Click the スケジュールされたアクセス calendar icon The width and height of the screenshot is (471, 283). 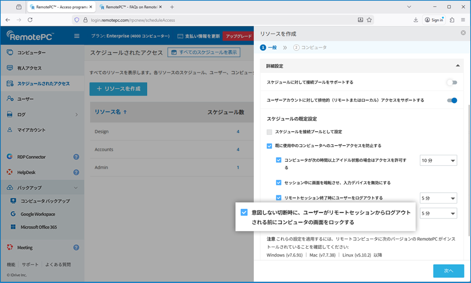click(x=9, y=84)
